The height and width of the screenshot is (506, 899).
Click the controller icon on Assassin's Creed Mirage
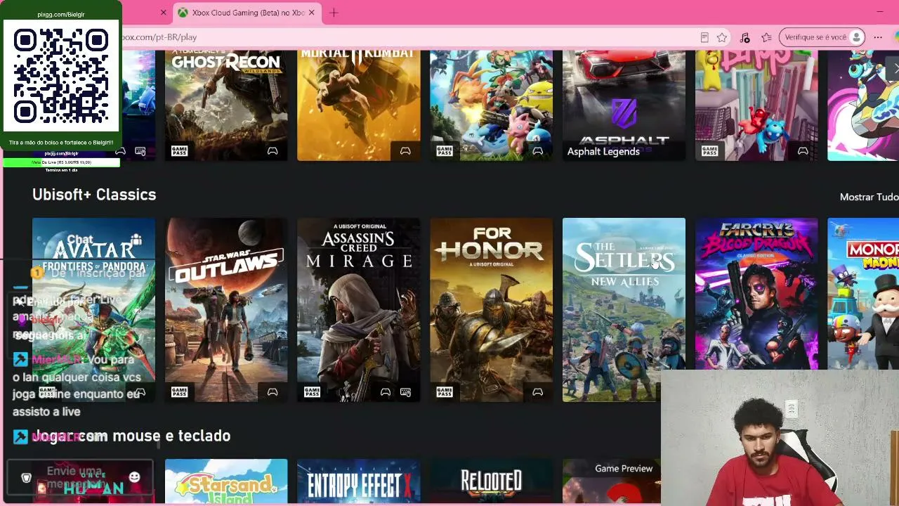pyautogui.click(x=385, y=392)
